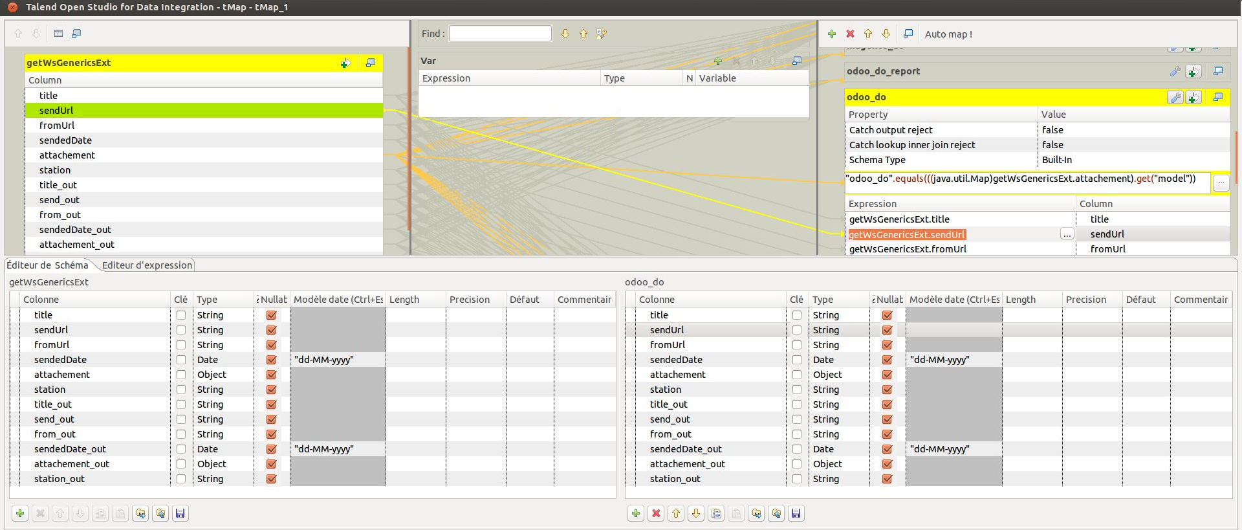The height and width of the screenshot is (530, 1242).
Task: Toggle the Clé checkbox for station_out in getWsGenericsExt schema
Action: click(181, 479)
